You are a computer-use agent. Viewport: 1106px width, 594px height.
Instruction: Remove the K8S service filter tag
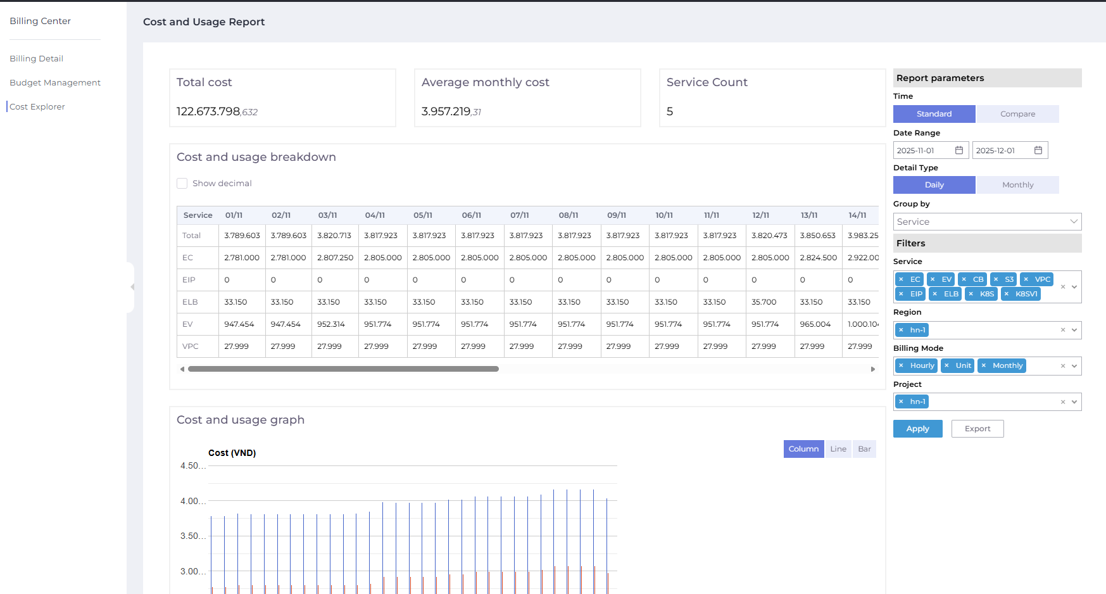(x=971, y=294)
